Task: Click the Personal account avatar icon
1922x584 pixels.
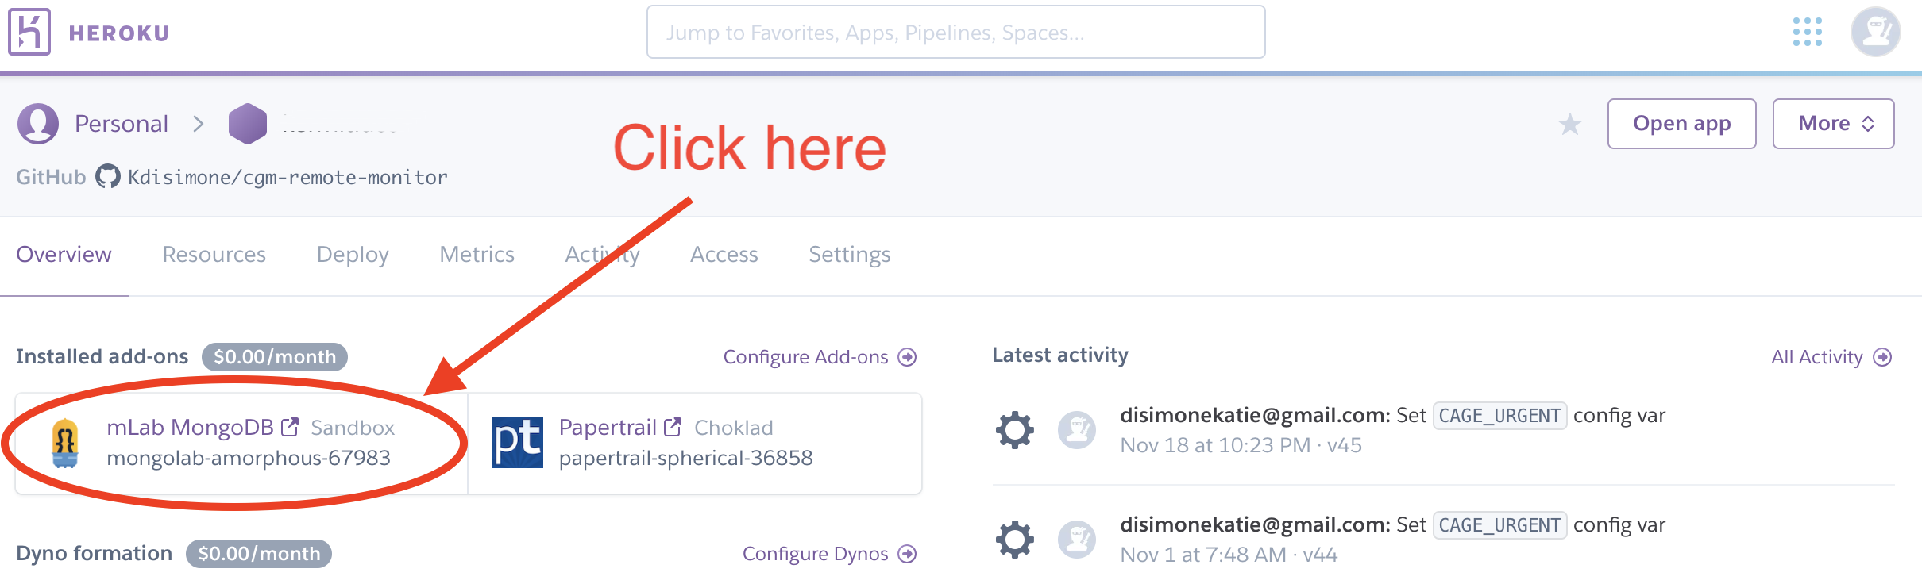Action: pos(38,124)
